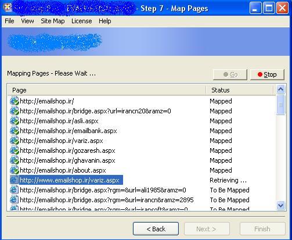Click the application icon in the title bar

(x=8, y=8)
